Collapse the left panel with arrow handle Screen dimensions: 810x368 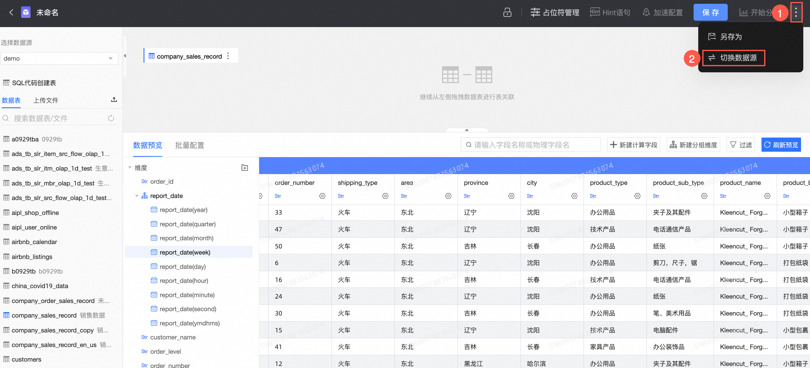(x=125, y=56)
